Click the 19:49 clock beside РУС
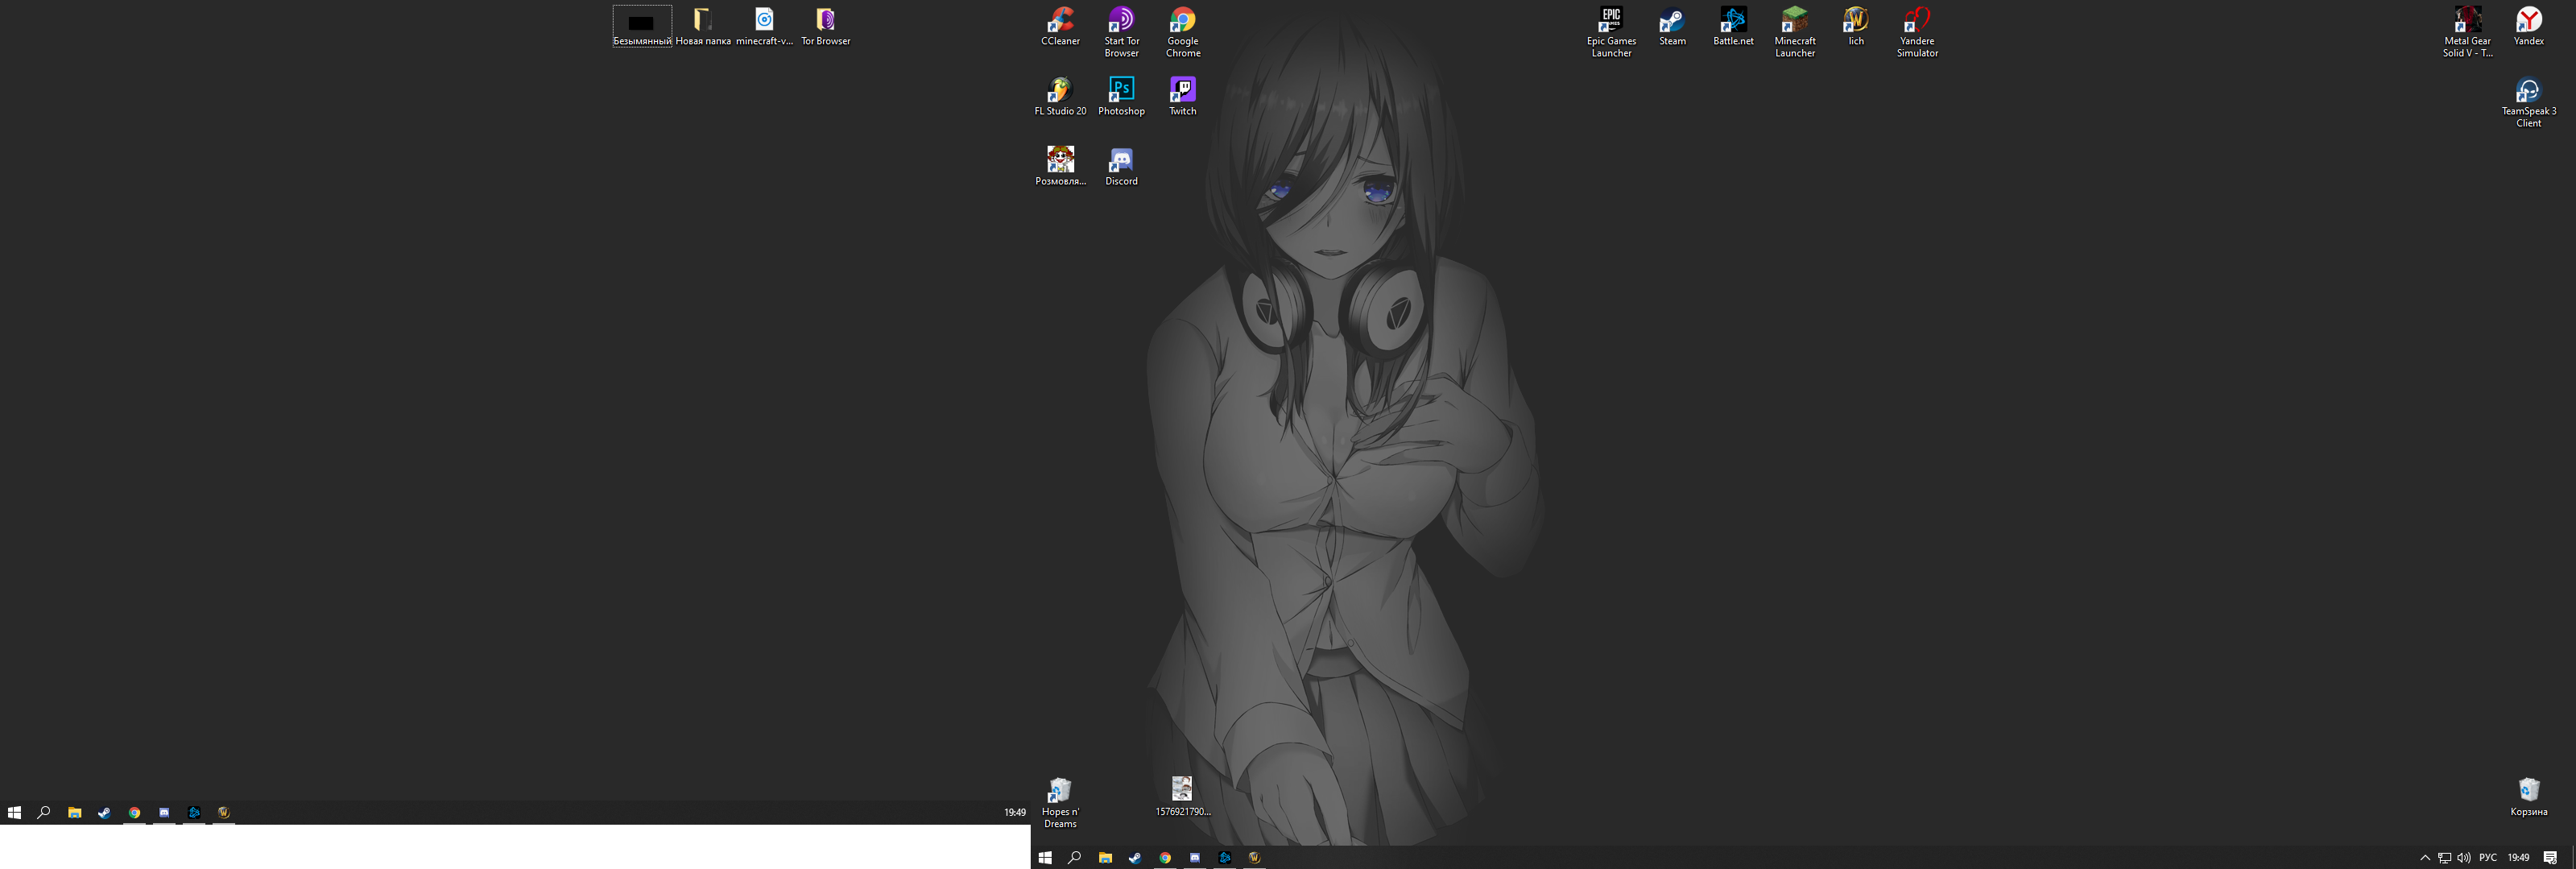 click(x=2518, y=857)
